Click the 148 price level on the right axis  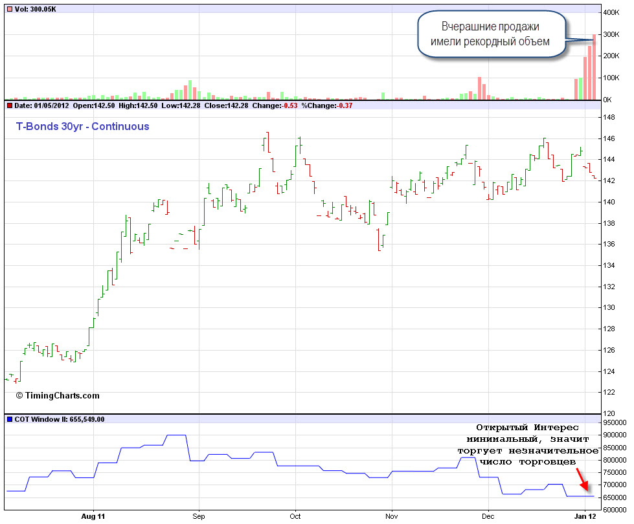pyautogui.click(x=610, y=118)
